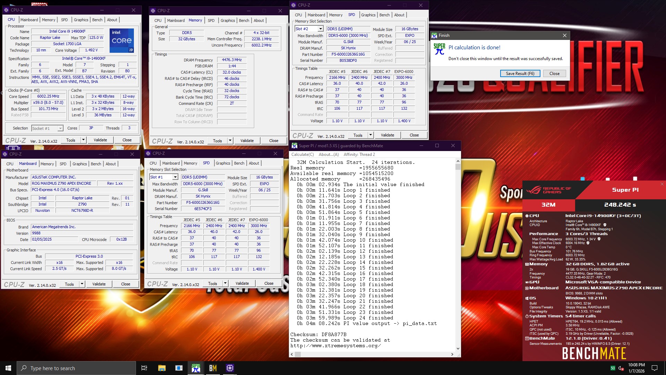Viewport: 666px width, 375px height.
Task: Expand the Tools arrow in the CPU-Z processor window
Action: tap(83, 140)
